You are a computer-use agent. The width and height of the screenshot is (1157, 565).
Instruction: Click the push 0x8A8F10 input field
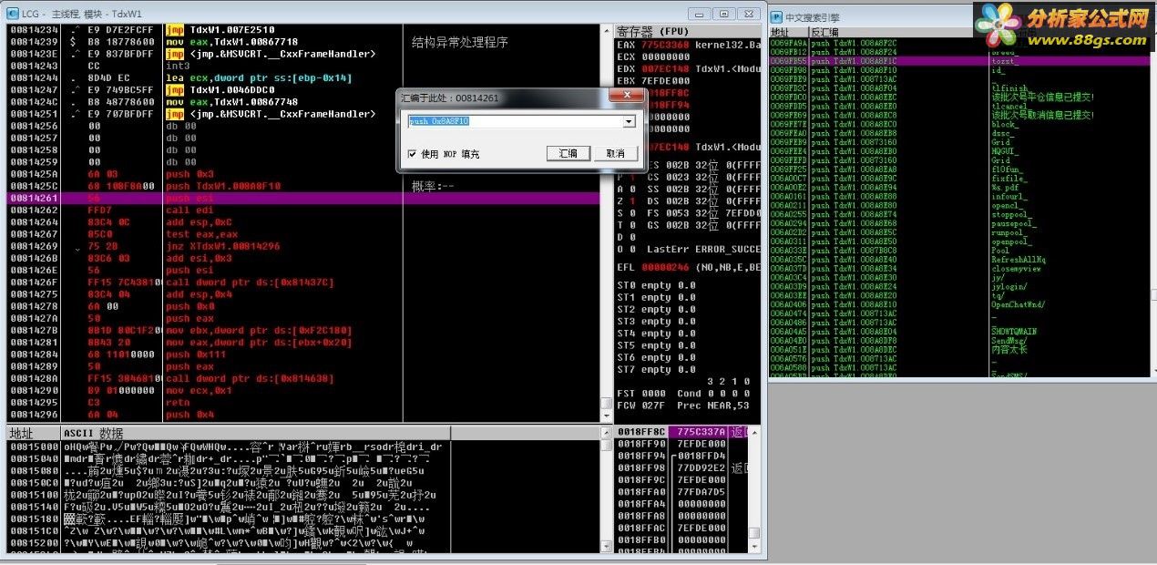point(516,121)
